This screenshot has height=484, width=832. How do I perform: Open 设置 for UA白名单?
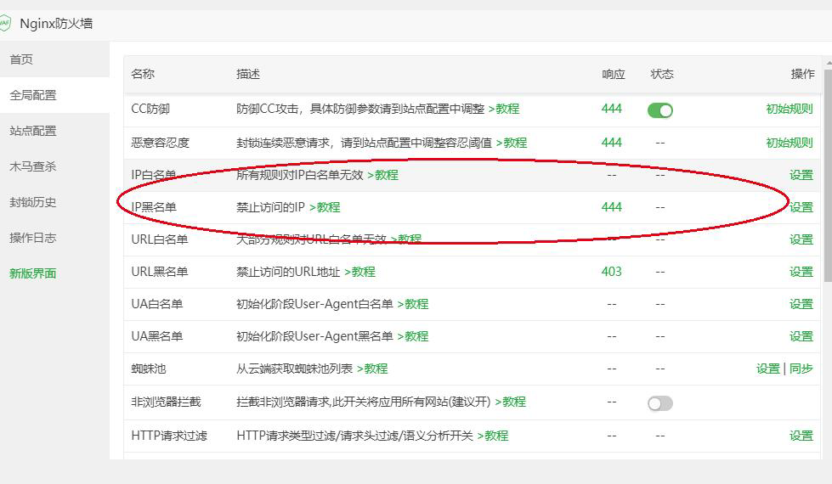[x=801, y=304]
